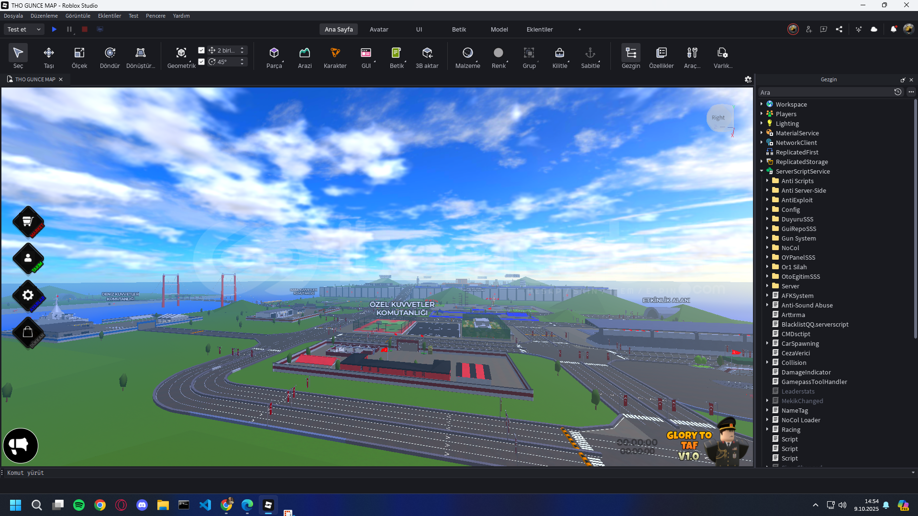Switch to the Avatar ribbon tab
Image resolution: width=918 pixels, height=516 pixels.
point(379,29)
